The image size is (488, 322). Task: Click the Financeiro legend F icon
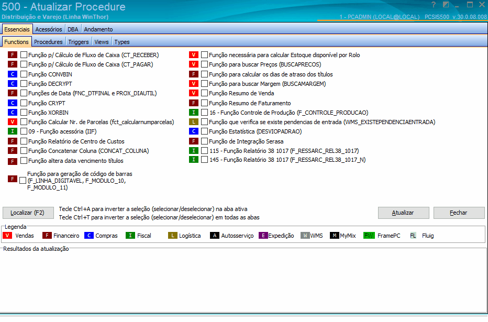tap(47, 236)
